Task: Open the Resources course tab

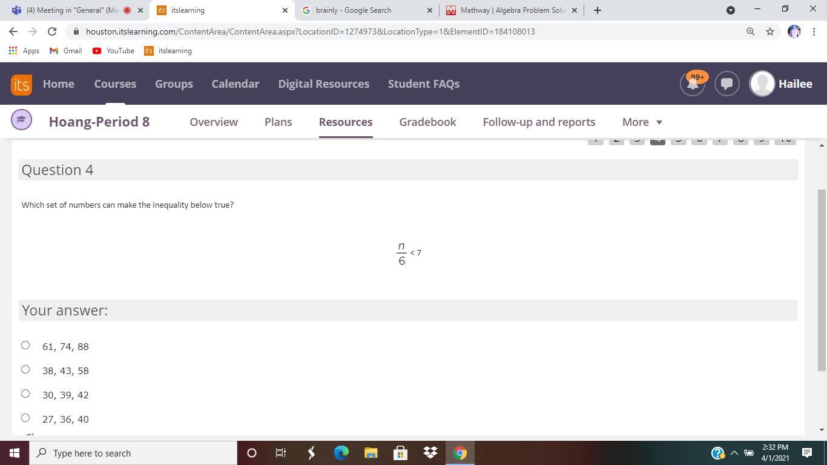Action: point(346,122)
